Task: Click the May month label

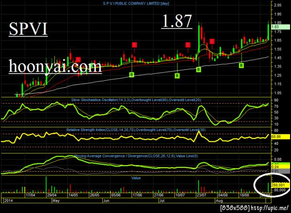Action: 56,200
